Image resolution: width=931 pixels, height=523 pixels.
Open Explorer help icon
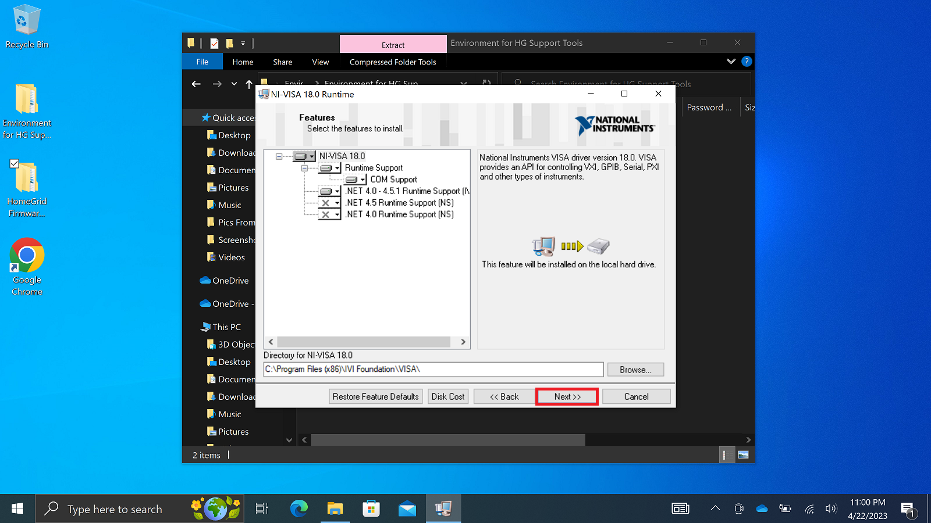click(x=747, y=61)
